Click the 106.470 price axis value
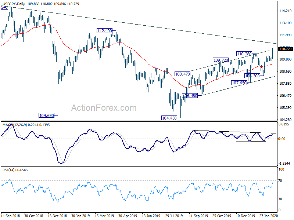The image size is (294, 220). click(x=286, y=96)
